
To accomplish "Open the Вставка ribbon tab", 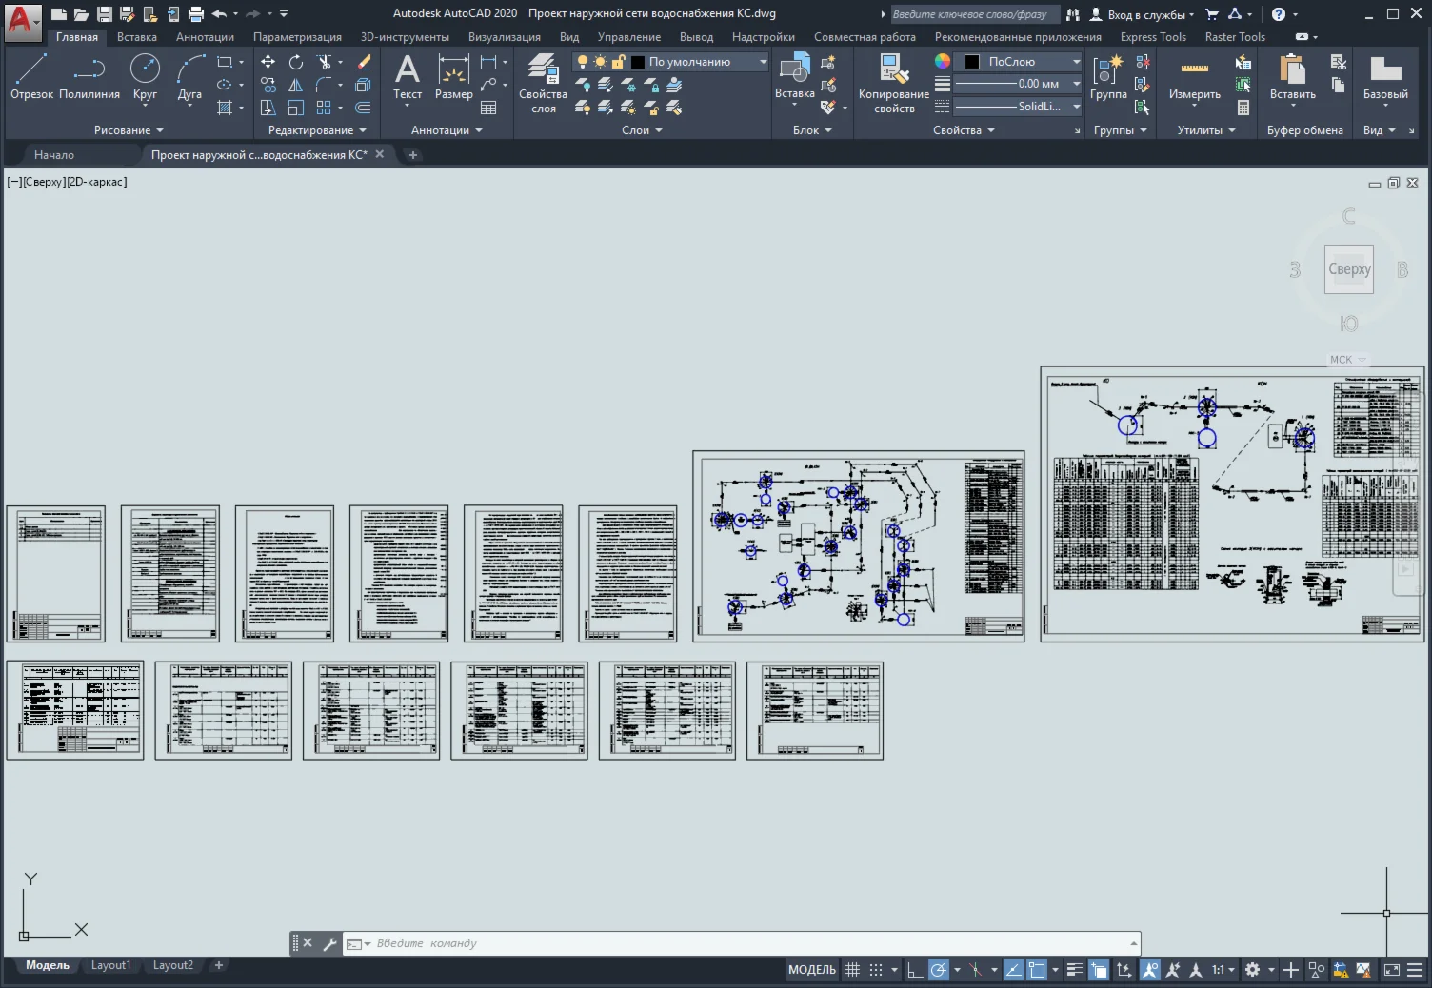I will [x=137, y=37].
